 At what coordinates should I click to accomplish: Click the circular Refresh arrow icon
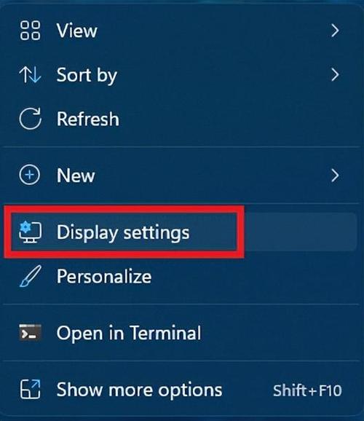pyautogui.click(x=30, y=119)
